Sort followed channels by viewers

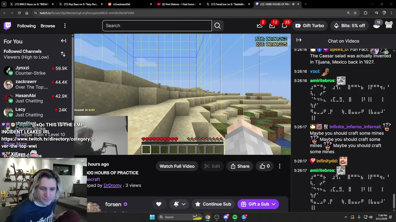(63, 54)
